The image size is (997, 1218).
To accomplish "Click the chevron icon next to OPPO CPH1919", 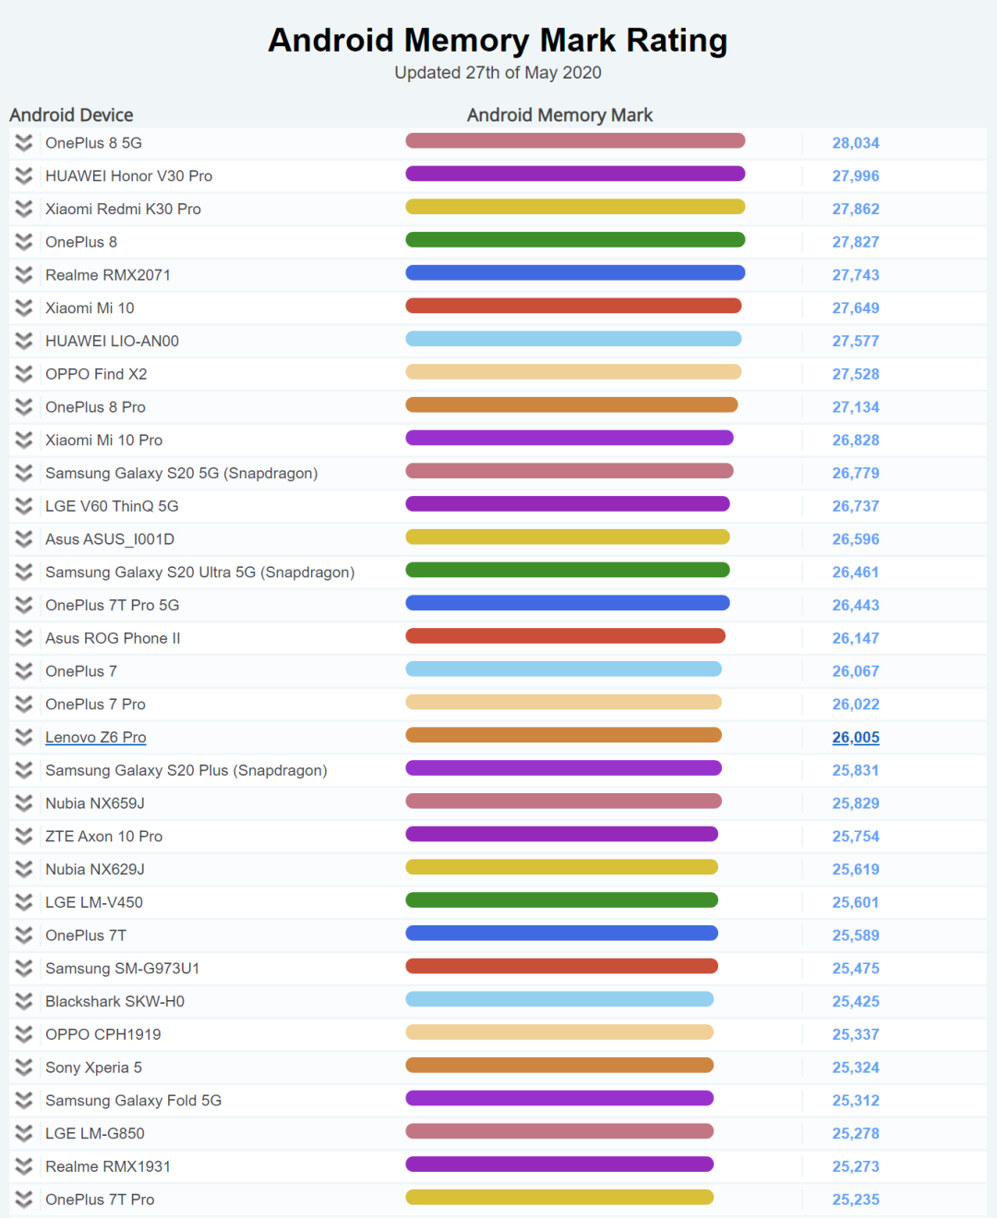I will 24,1034.
